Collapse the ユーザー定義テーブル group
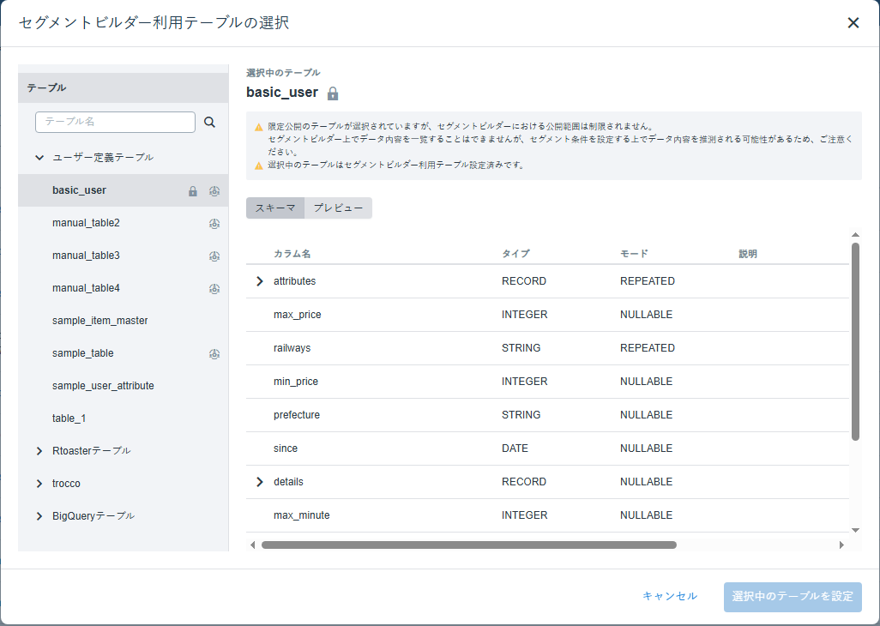880x626 pixels. click(x=39, y=158)
